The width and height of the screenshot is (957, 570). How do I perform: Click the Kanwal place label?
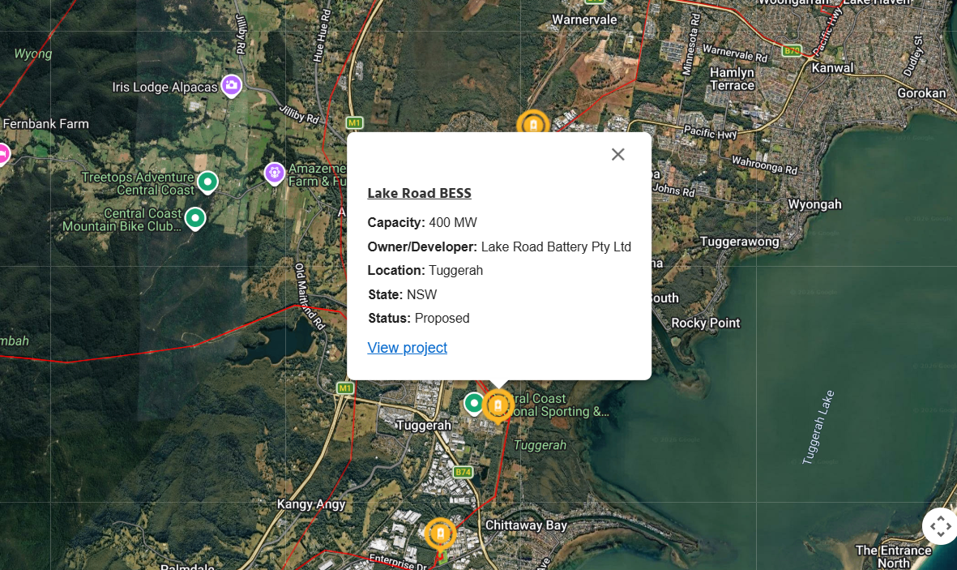tap(832, 68)
